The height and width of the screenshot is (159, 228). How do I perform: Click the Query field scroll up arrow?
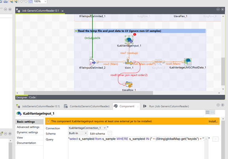[x=206, y=139]
